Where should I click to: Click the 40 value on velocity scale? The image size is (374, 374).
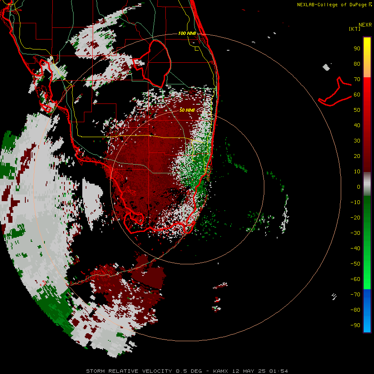(x=357, y=125)
